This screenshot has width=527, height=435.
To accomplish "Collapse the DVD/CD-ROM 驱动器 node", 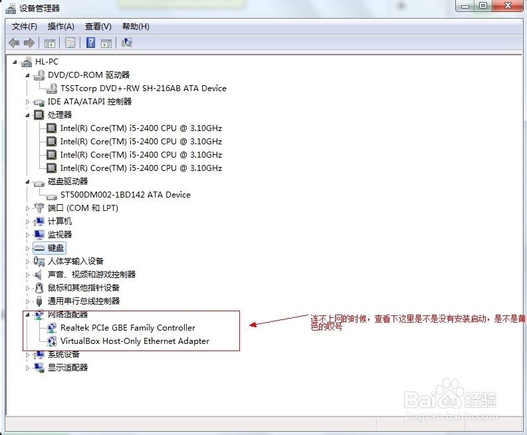I will 27,75.
